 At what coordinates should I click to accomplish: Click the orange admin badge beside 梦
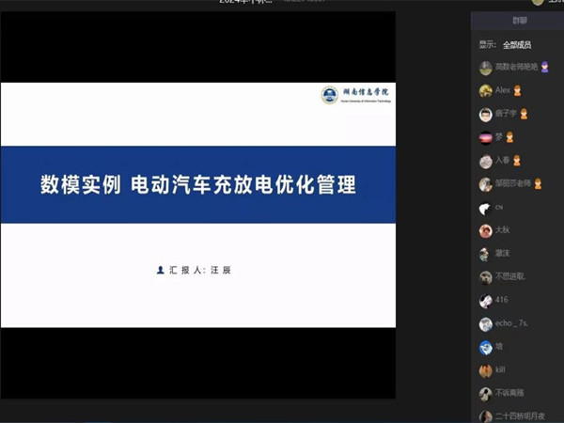coord(509,137)
